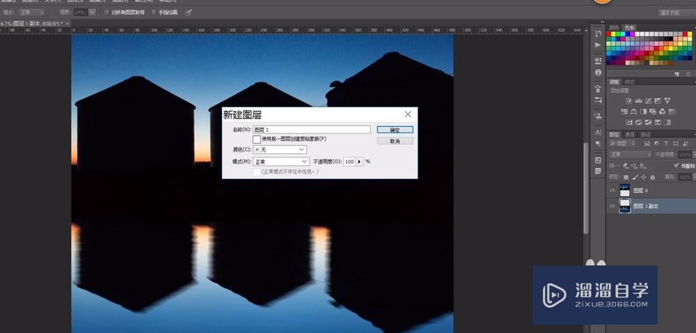The height and width of the screenshot is (333, 696).
Task: Open the 颜色 dropdown in New Layer dialog
Action: [280, 150]
